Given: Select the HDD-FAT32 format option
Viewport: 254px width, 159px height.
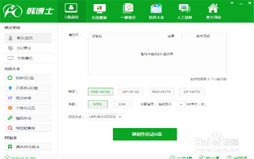Looking at the screenshot, I should click(x=100, y=92).
